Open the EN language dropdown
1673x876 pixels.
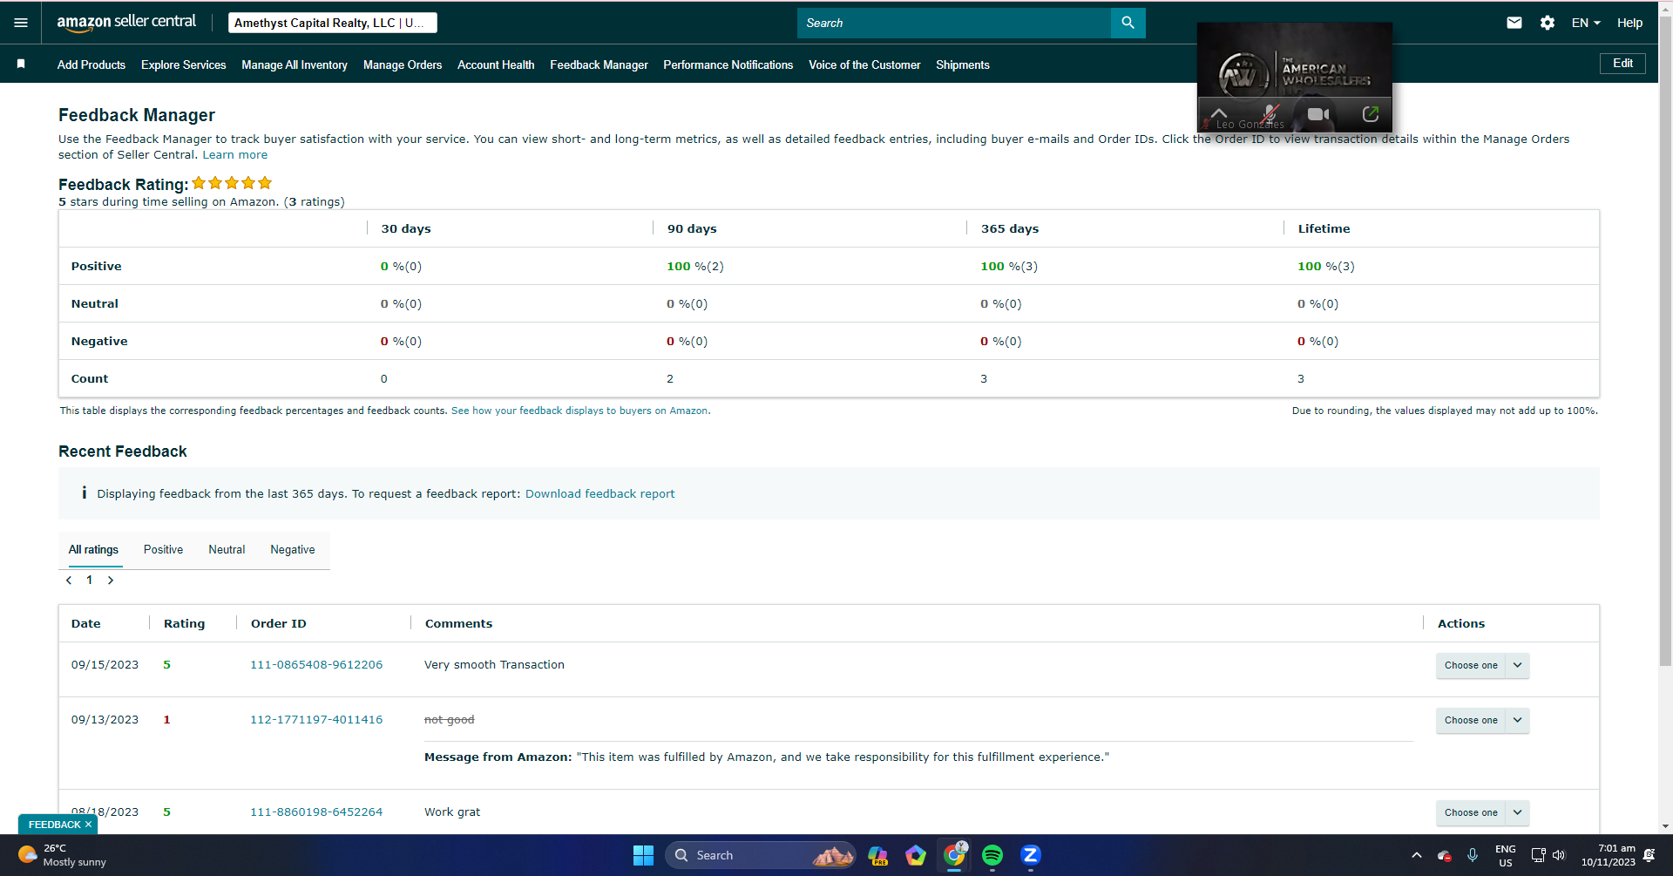pyautogui.click(x=1586, y=23)
